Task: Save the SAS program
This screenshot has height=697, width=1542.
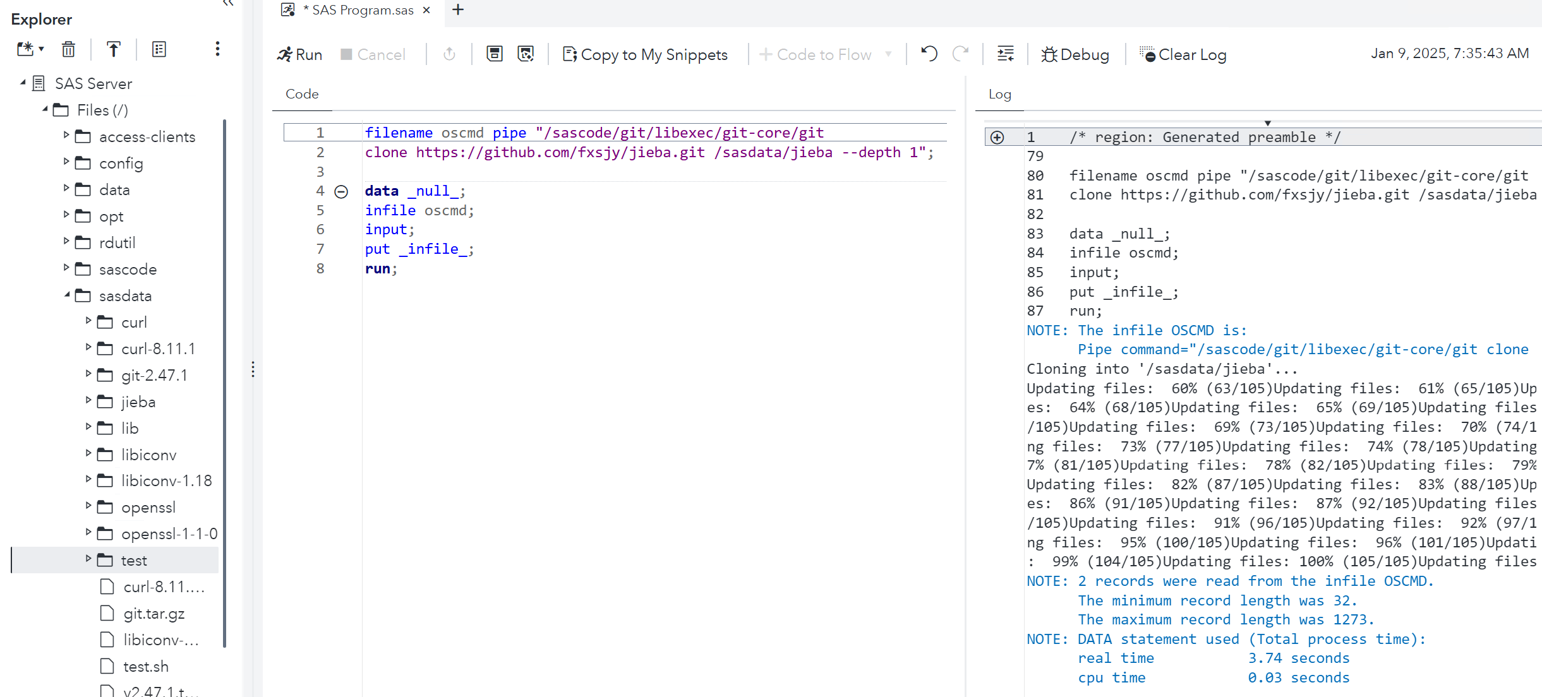Action: click(x=494, y=54)
